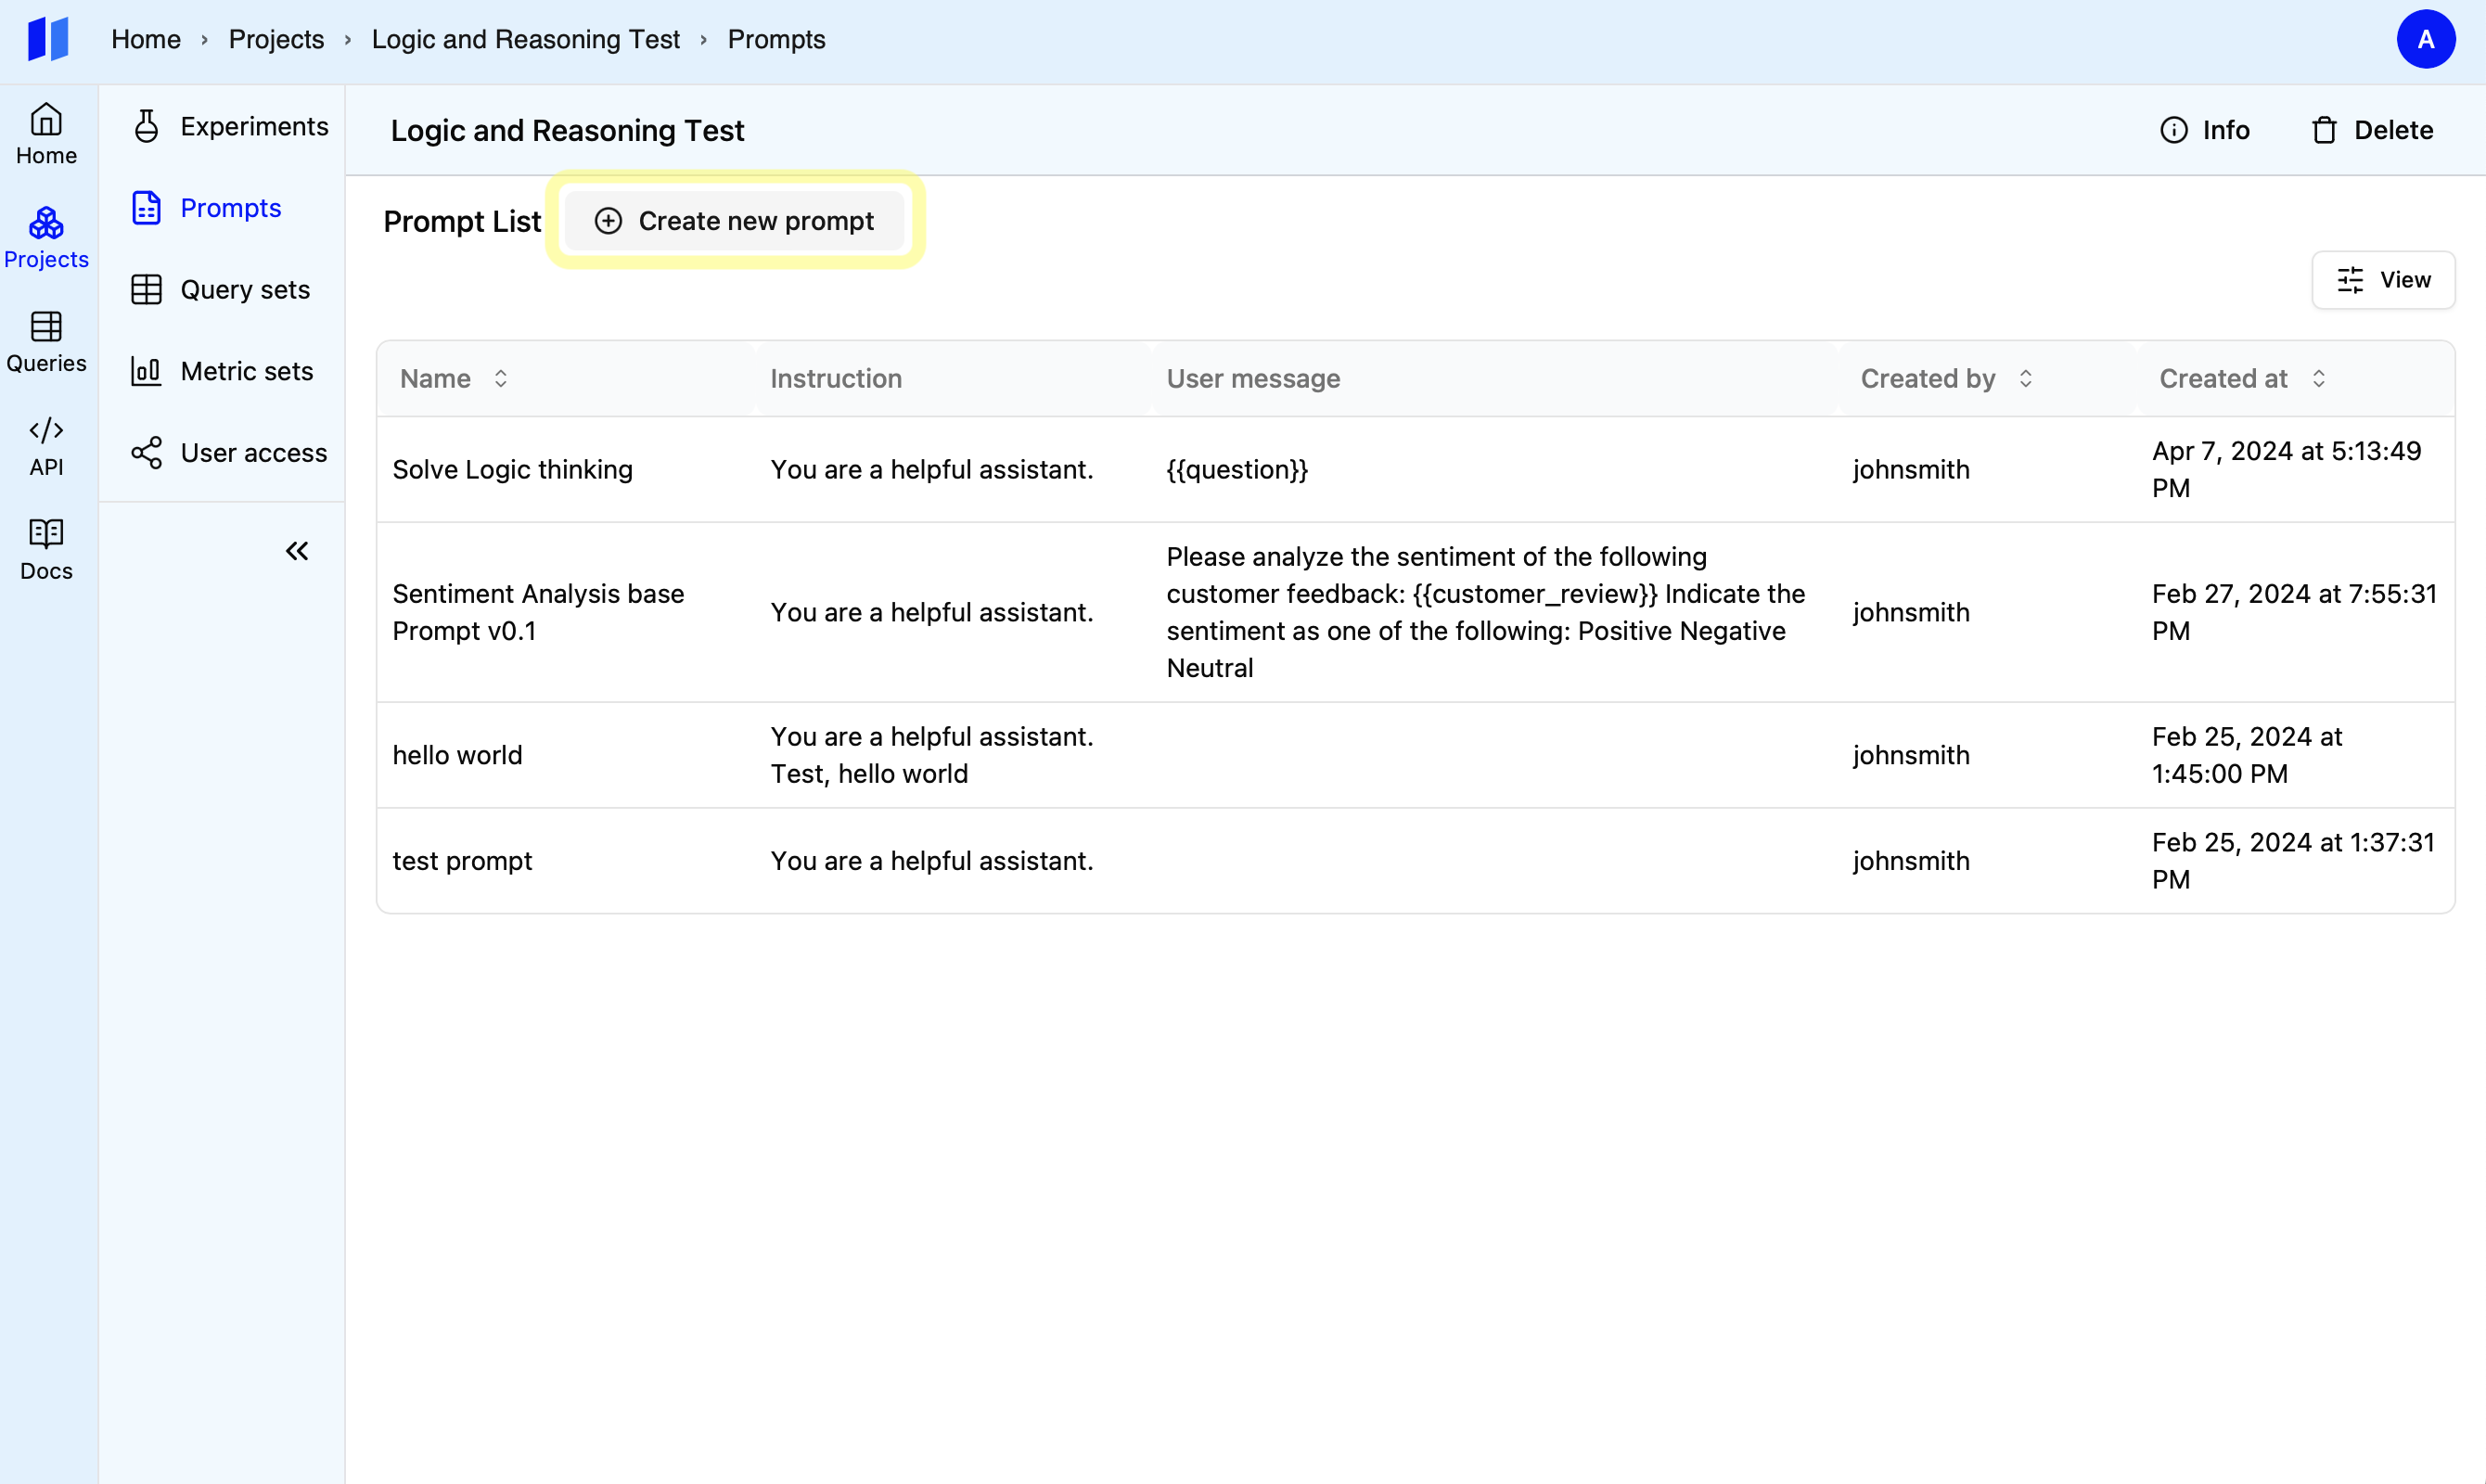Create a new prompt
This screenshot has width=2486, height=1484.
734,221
